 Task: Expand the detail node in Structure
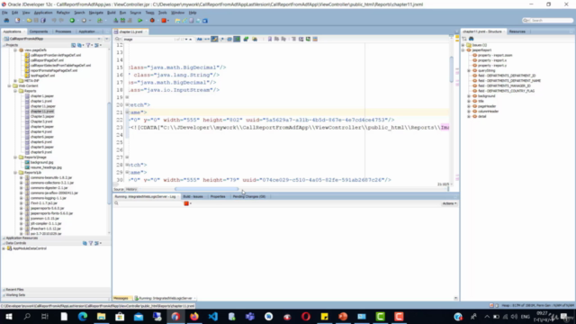pos(469,116)
